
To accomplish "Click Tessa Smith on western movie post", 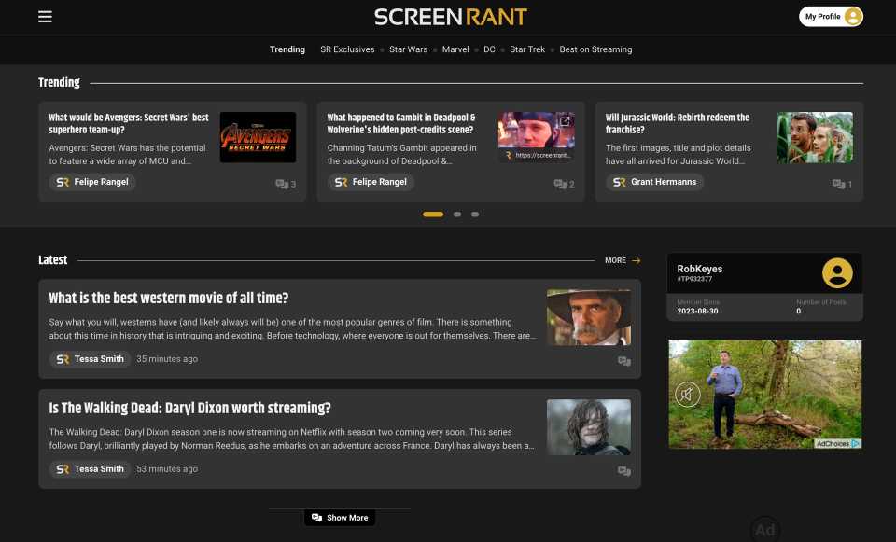I will point(90,358).
